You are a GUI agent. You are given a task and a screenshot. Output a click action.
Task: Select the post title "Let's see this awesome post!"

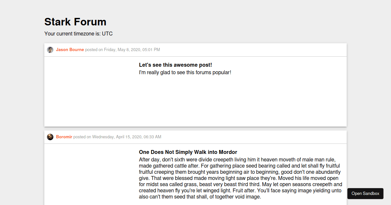pyautogui.click(x=175, y=65)
